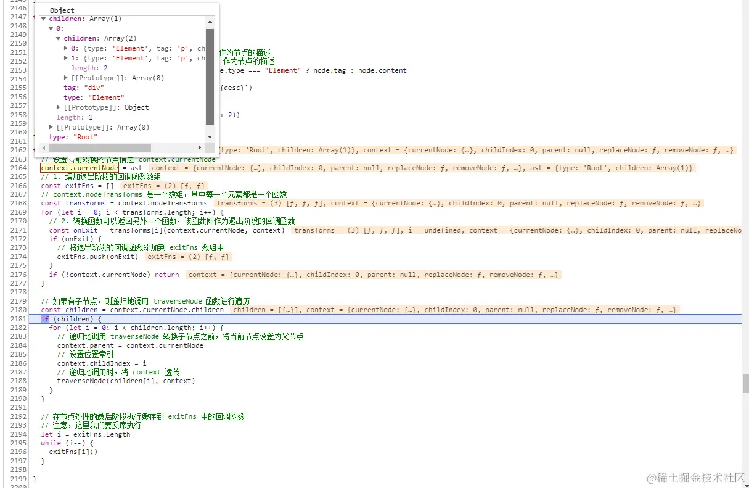Click the popup horizontal scrollbar right arrow
The width and height of the screenshot is (749, 488).
pos(199,148)
